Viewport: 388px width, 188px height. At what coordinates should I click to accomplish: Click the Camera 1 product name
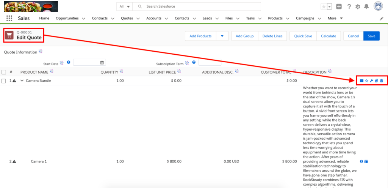[x=39, y=161]
